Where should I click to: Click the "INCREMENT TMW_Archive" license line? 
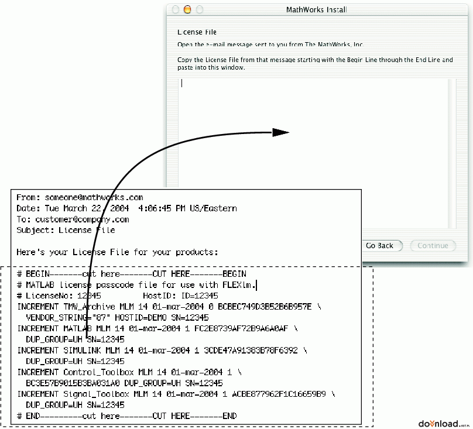(169, 307)
